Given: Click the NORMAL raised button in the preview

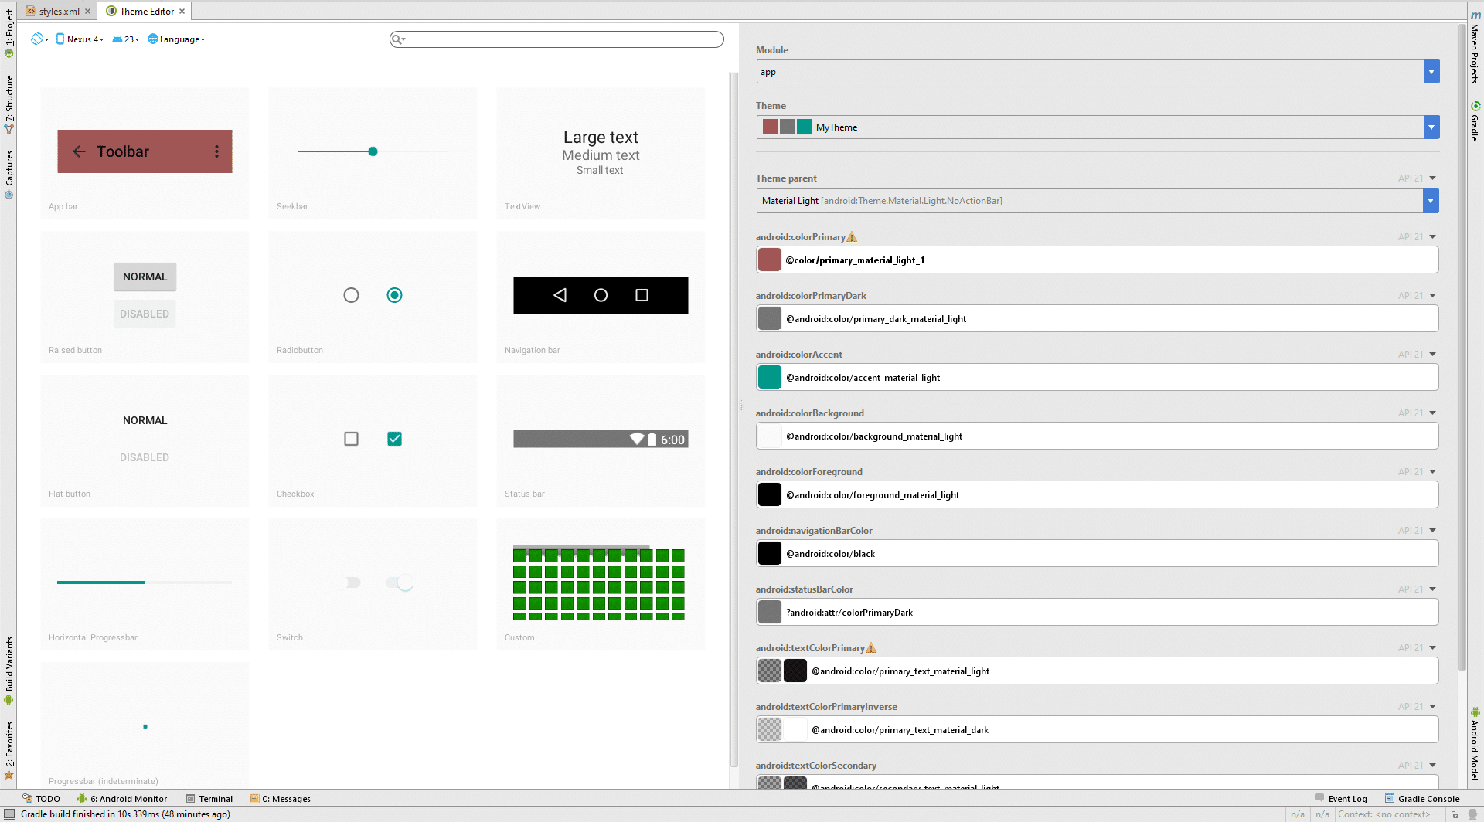Looking at the screenshot, I should [x=145, y=276].
